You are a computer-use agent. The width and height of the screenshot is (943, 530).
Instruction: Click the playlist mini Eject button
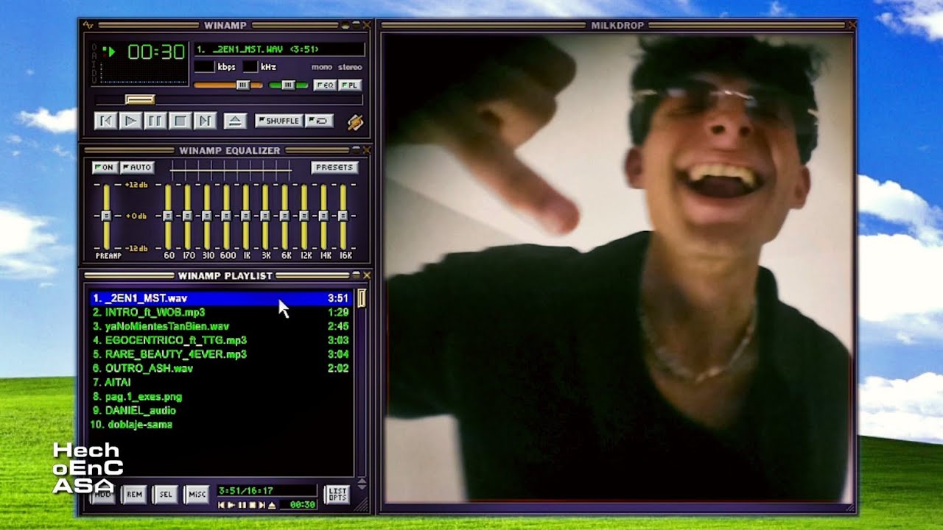[x=272, y=505]
